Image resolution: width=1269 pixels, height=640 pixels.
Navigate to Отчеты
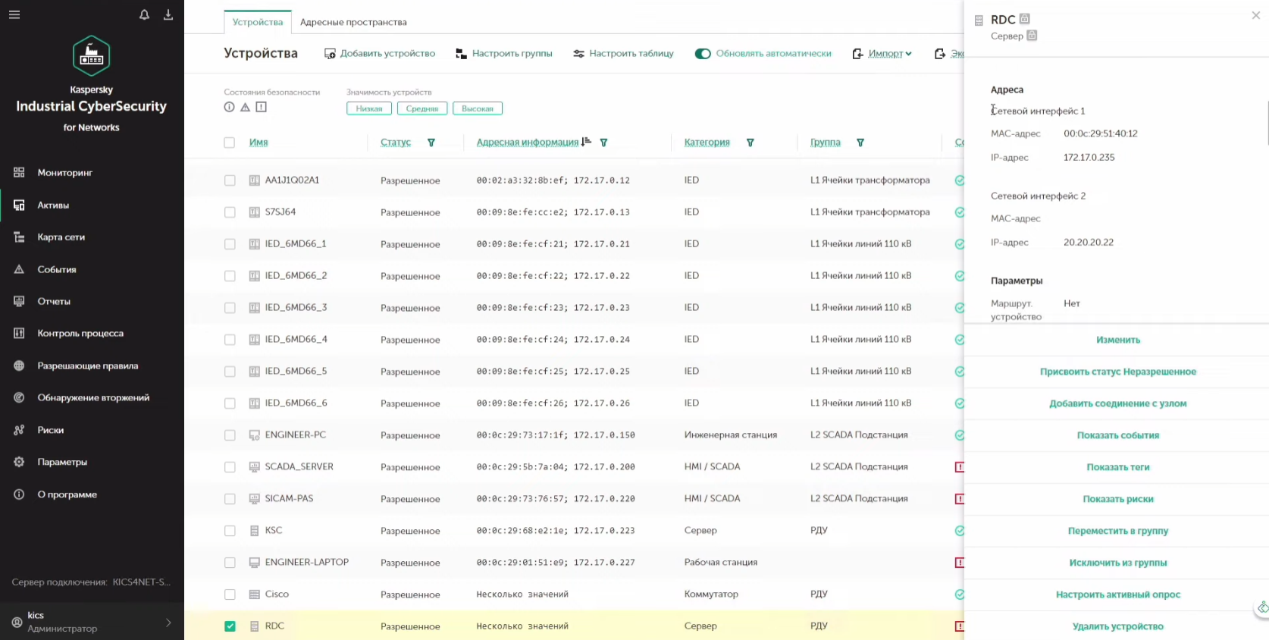point(54,302)
